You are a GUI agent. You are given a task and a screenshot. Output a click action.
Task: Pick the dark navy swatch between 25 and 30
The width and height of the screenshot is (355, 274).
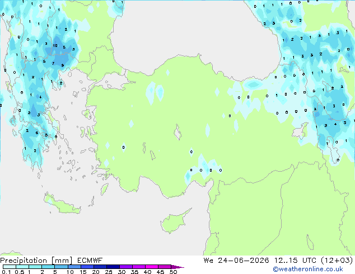[x=113, y=267]
